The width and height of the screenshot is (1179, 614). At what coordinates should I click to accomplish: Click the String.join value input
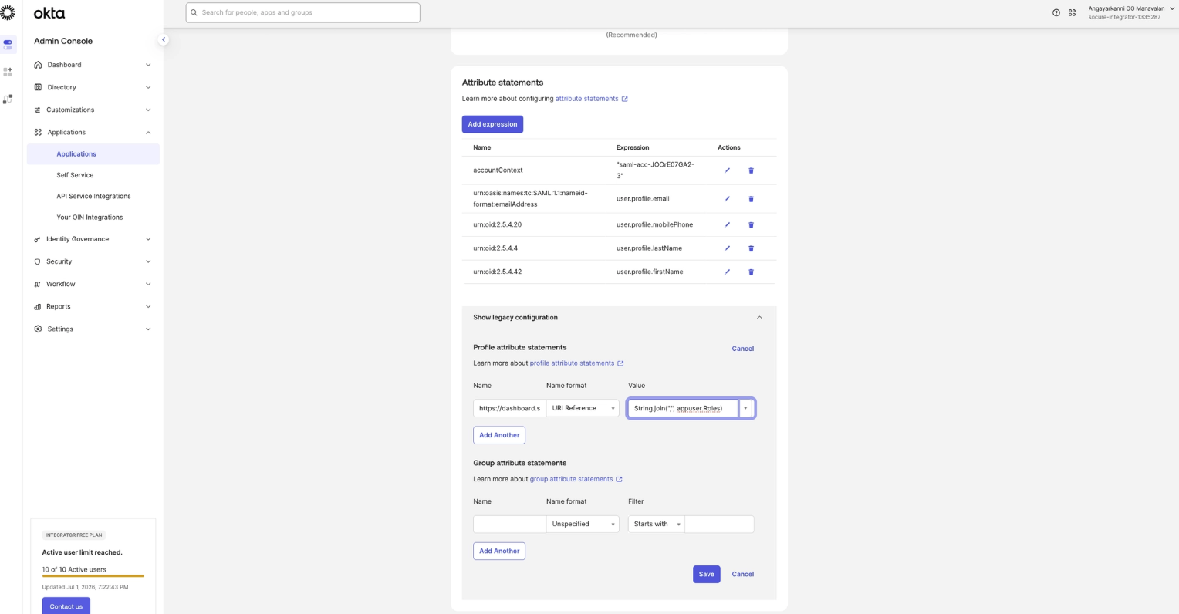click(683, 408)
